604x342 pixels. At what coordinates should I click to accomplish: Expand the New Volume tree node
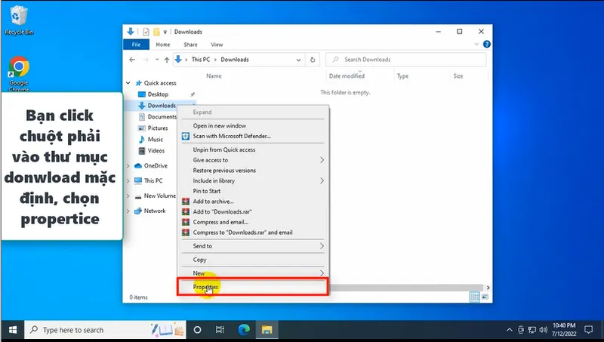point(128,196)
